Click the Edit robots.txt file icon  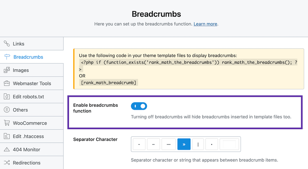pos(7,96)
